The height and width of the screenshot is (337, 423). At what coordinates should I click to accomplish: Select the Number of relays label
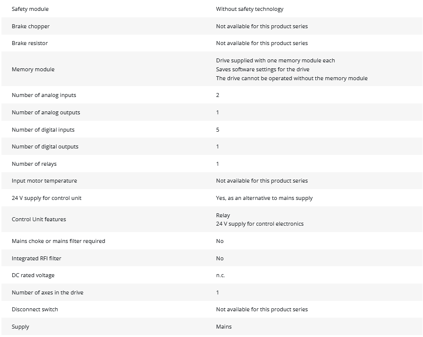[x=34, y=164]
